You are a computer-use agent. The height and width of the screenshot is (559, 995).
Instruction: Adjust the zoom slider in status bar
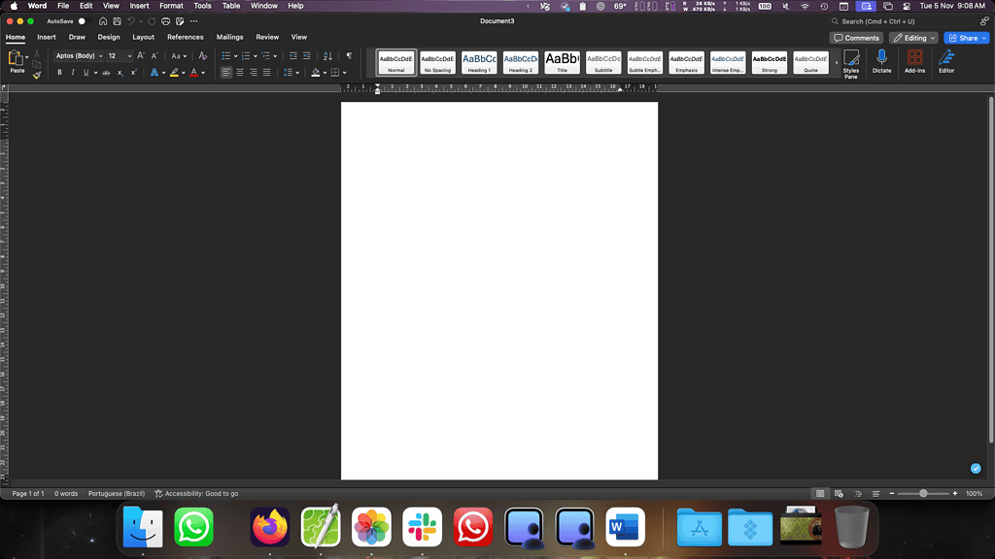pos(923,494)
